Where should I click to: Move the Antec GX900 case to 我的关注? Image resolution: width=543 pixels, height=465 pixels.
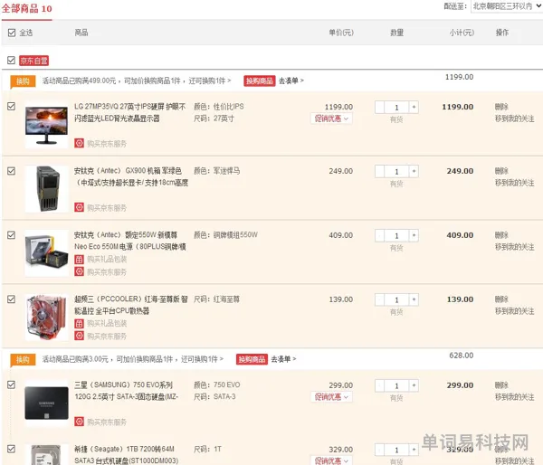pos(515,183)
